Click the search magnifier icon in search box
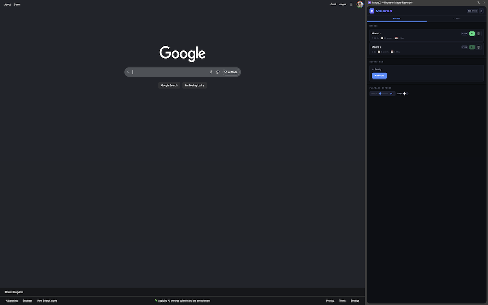The height and width of the screenshot is (305, 488). [128, 72]
